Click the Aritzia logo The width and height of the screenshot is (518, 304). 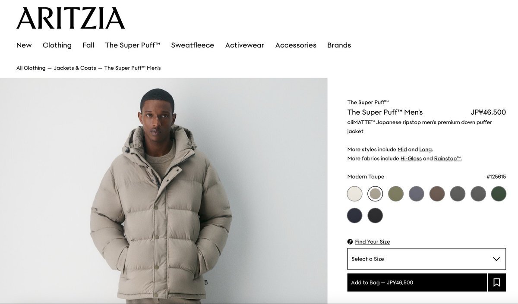(71, 19)
